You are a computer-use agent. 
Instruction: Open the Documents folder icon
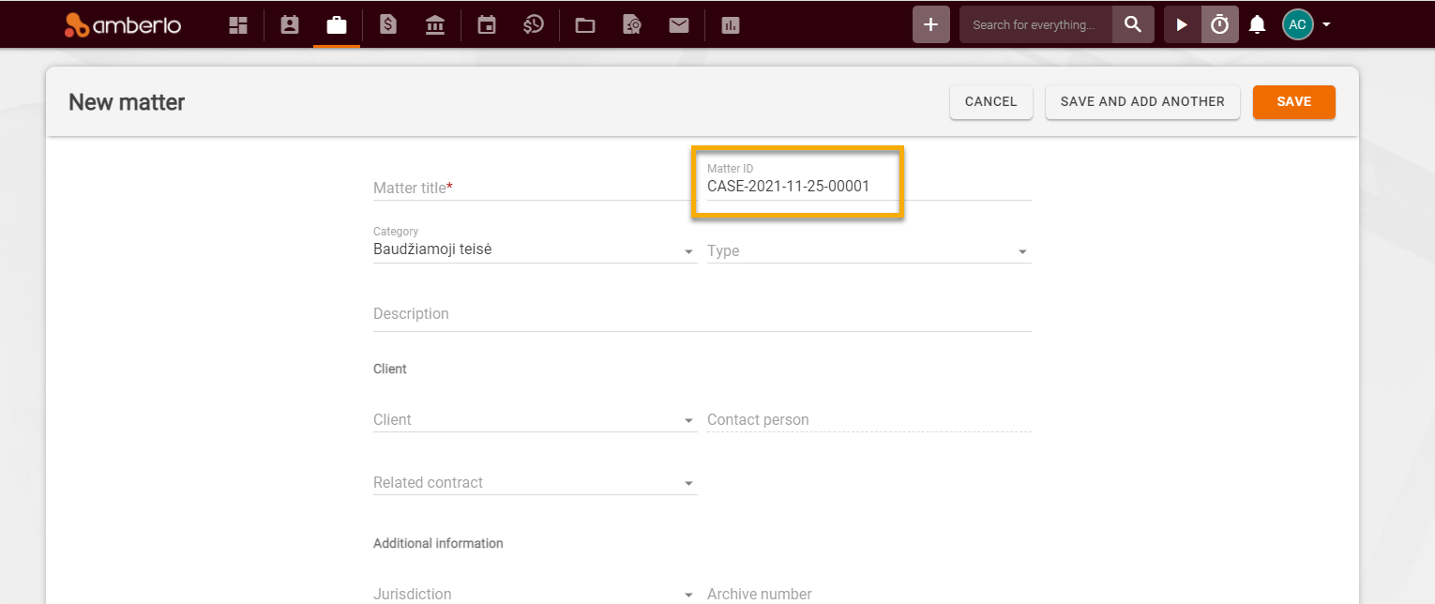pyautogui.click(x=584, y=24)
